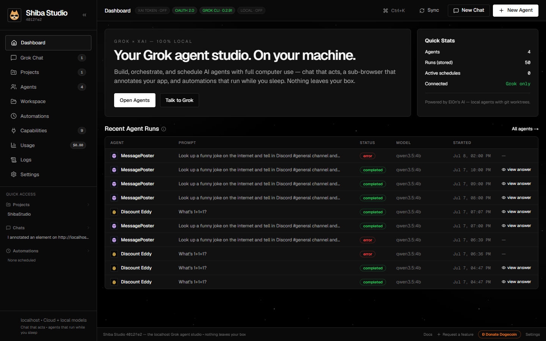The width and height of the screenshot is (546, 341).
Task: Click the Discount Eddy avatar in 07:07 PM row
Action: (114, 212)
